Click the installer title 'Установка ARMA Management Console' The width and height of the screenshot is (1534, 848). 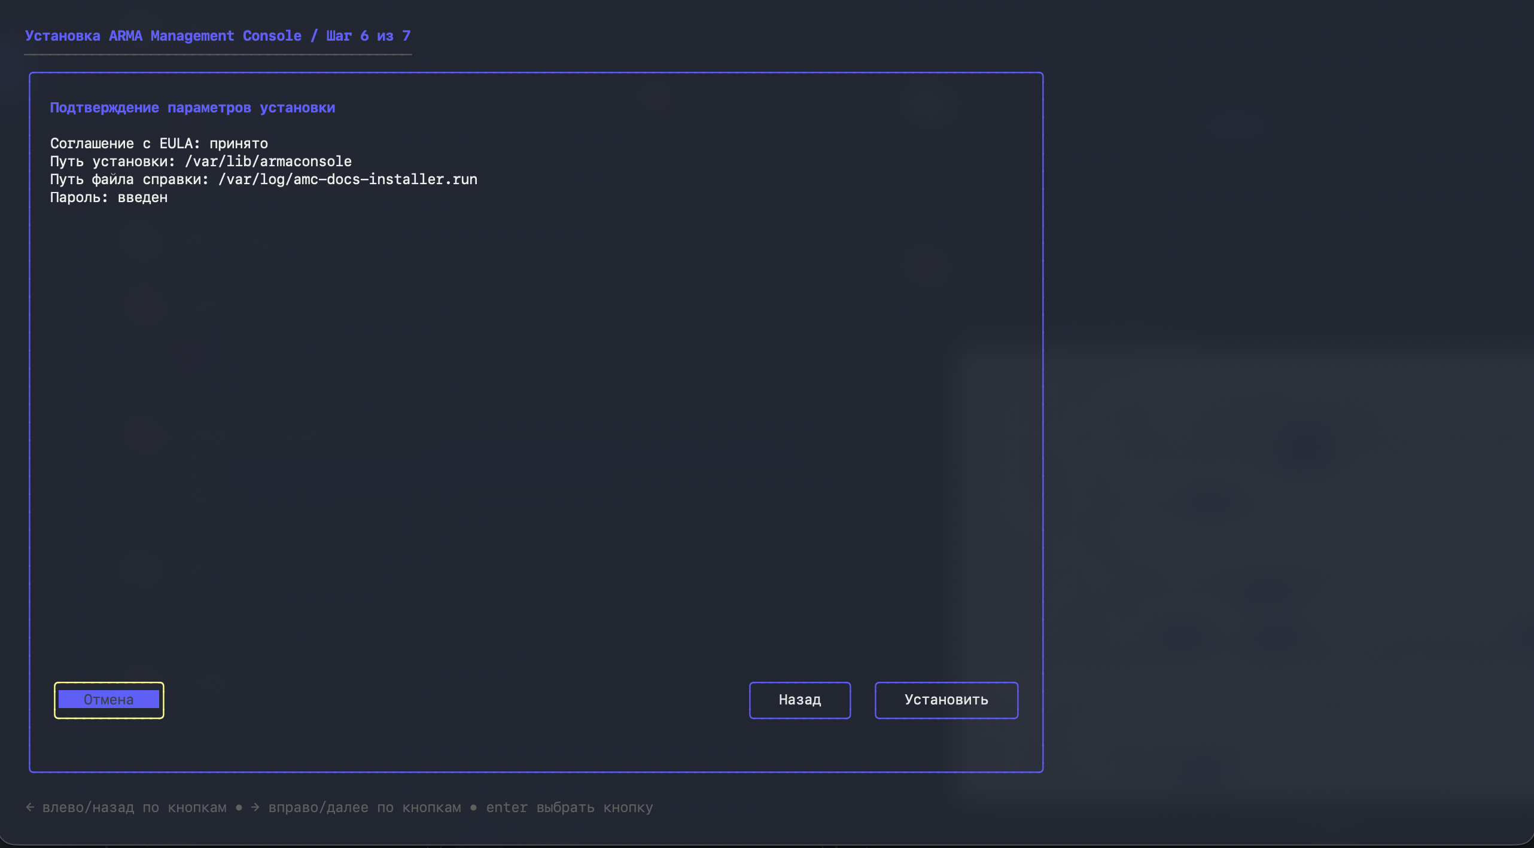click(163, 36)
